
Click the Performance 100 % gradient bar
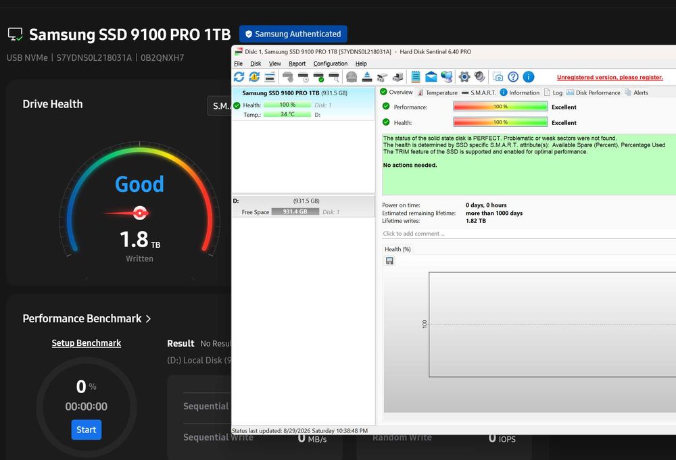coord(500,106)
